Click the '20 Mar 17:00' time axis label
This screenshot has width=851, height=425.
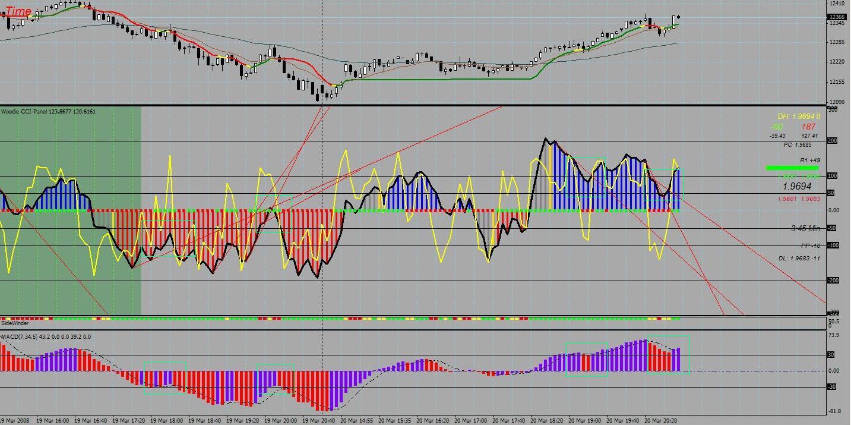[x=470, y=420]
